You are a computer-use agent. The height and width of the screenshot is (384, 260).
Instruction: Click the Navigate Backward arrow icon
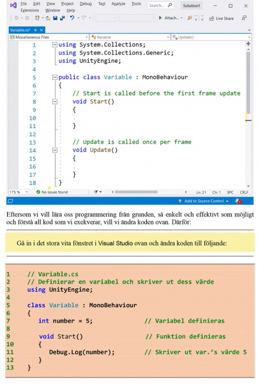pos(17,18)
